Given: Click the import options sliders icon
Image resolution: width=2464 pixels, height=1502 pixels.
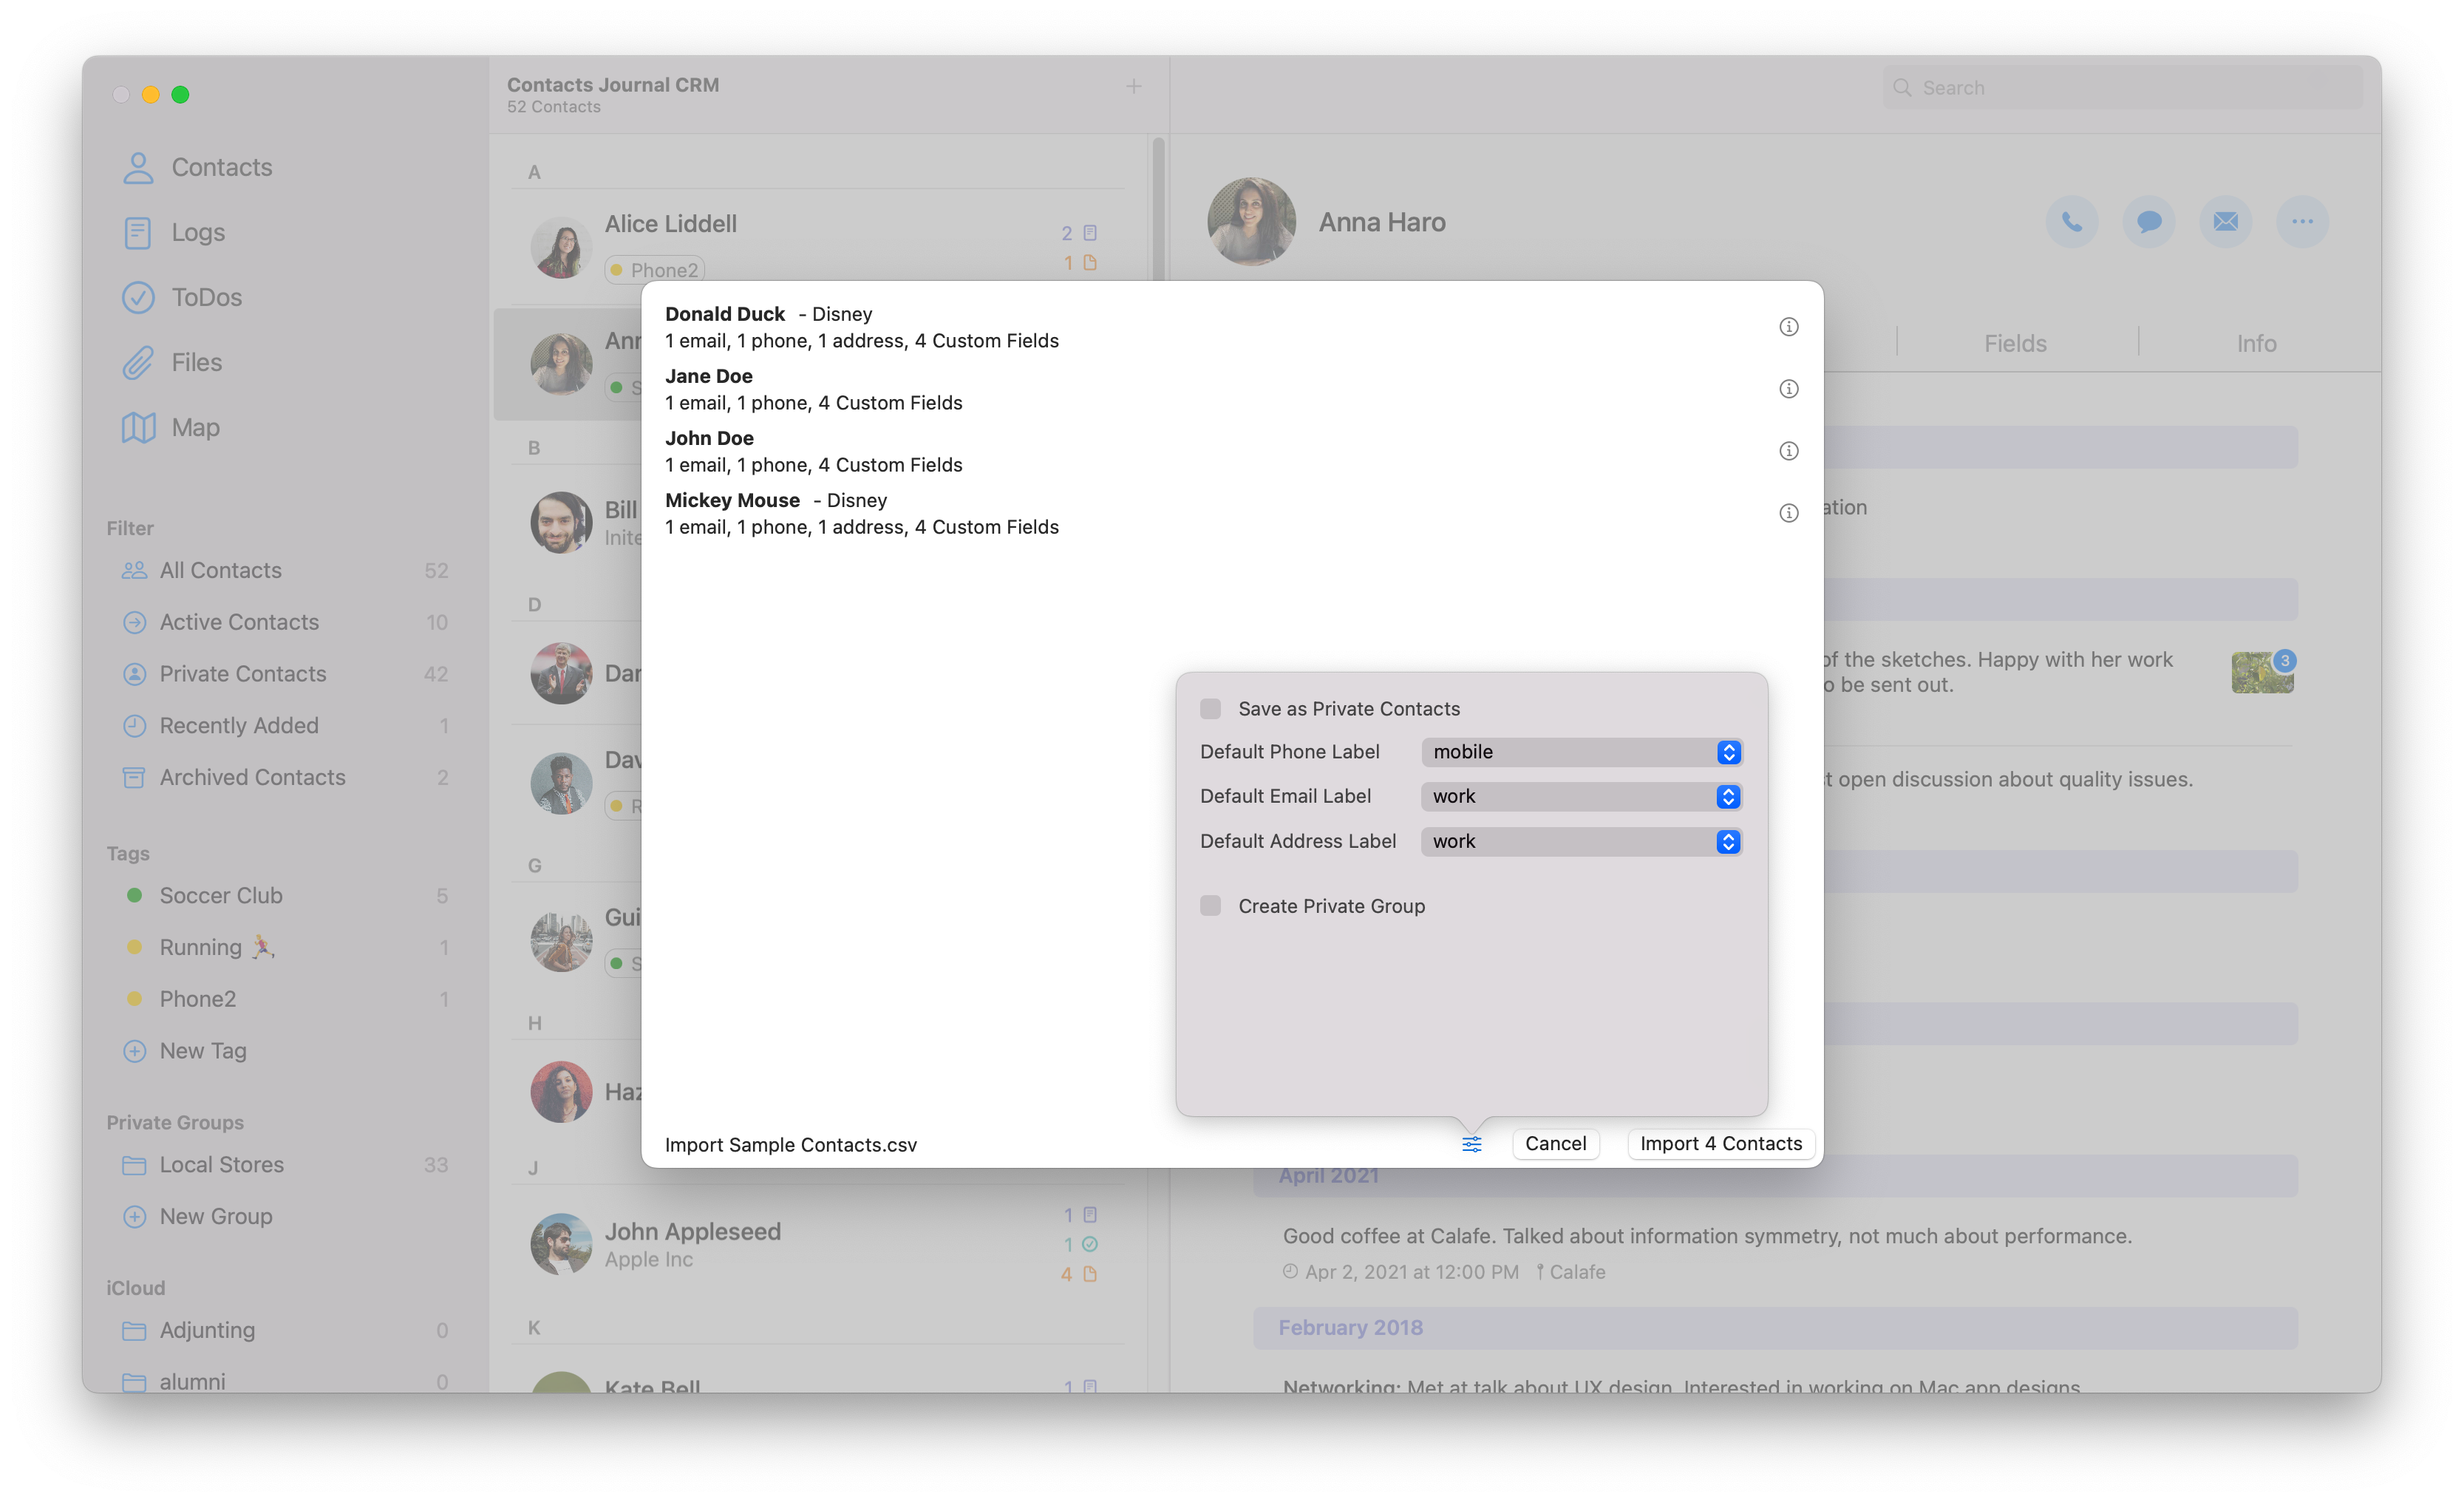Looking at the screenshot, I should tap(1471, 1143).
